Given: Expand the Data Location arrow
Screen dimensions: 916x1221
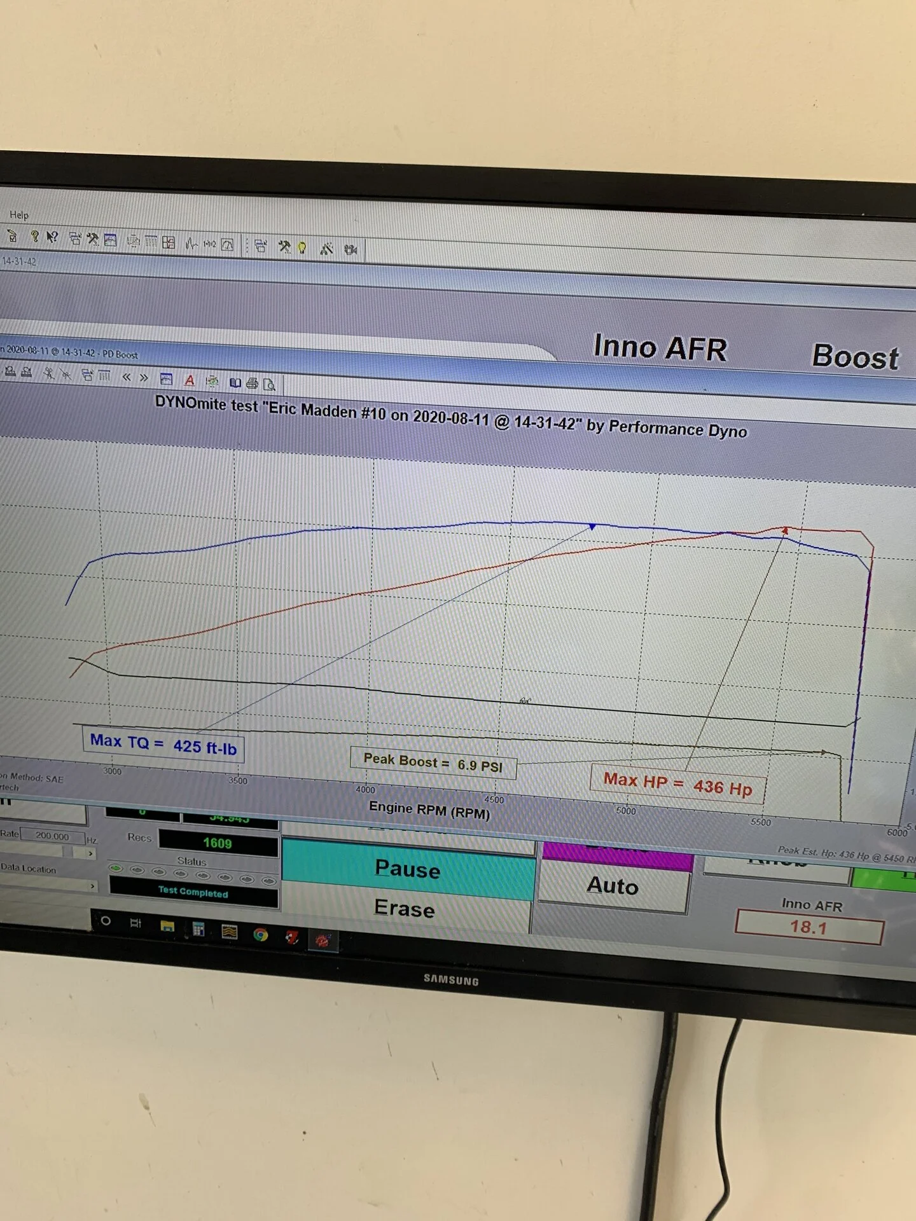Looking at the screenshot, I should [93, 885].
